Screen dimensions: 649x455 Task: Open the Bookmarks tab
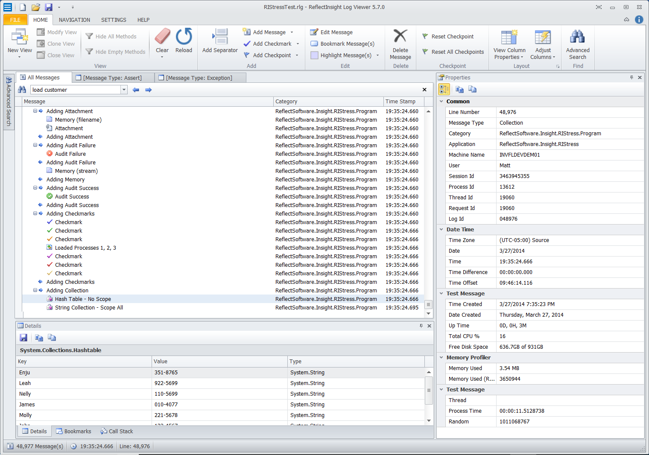73,431
